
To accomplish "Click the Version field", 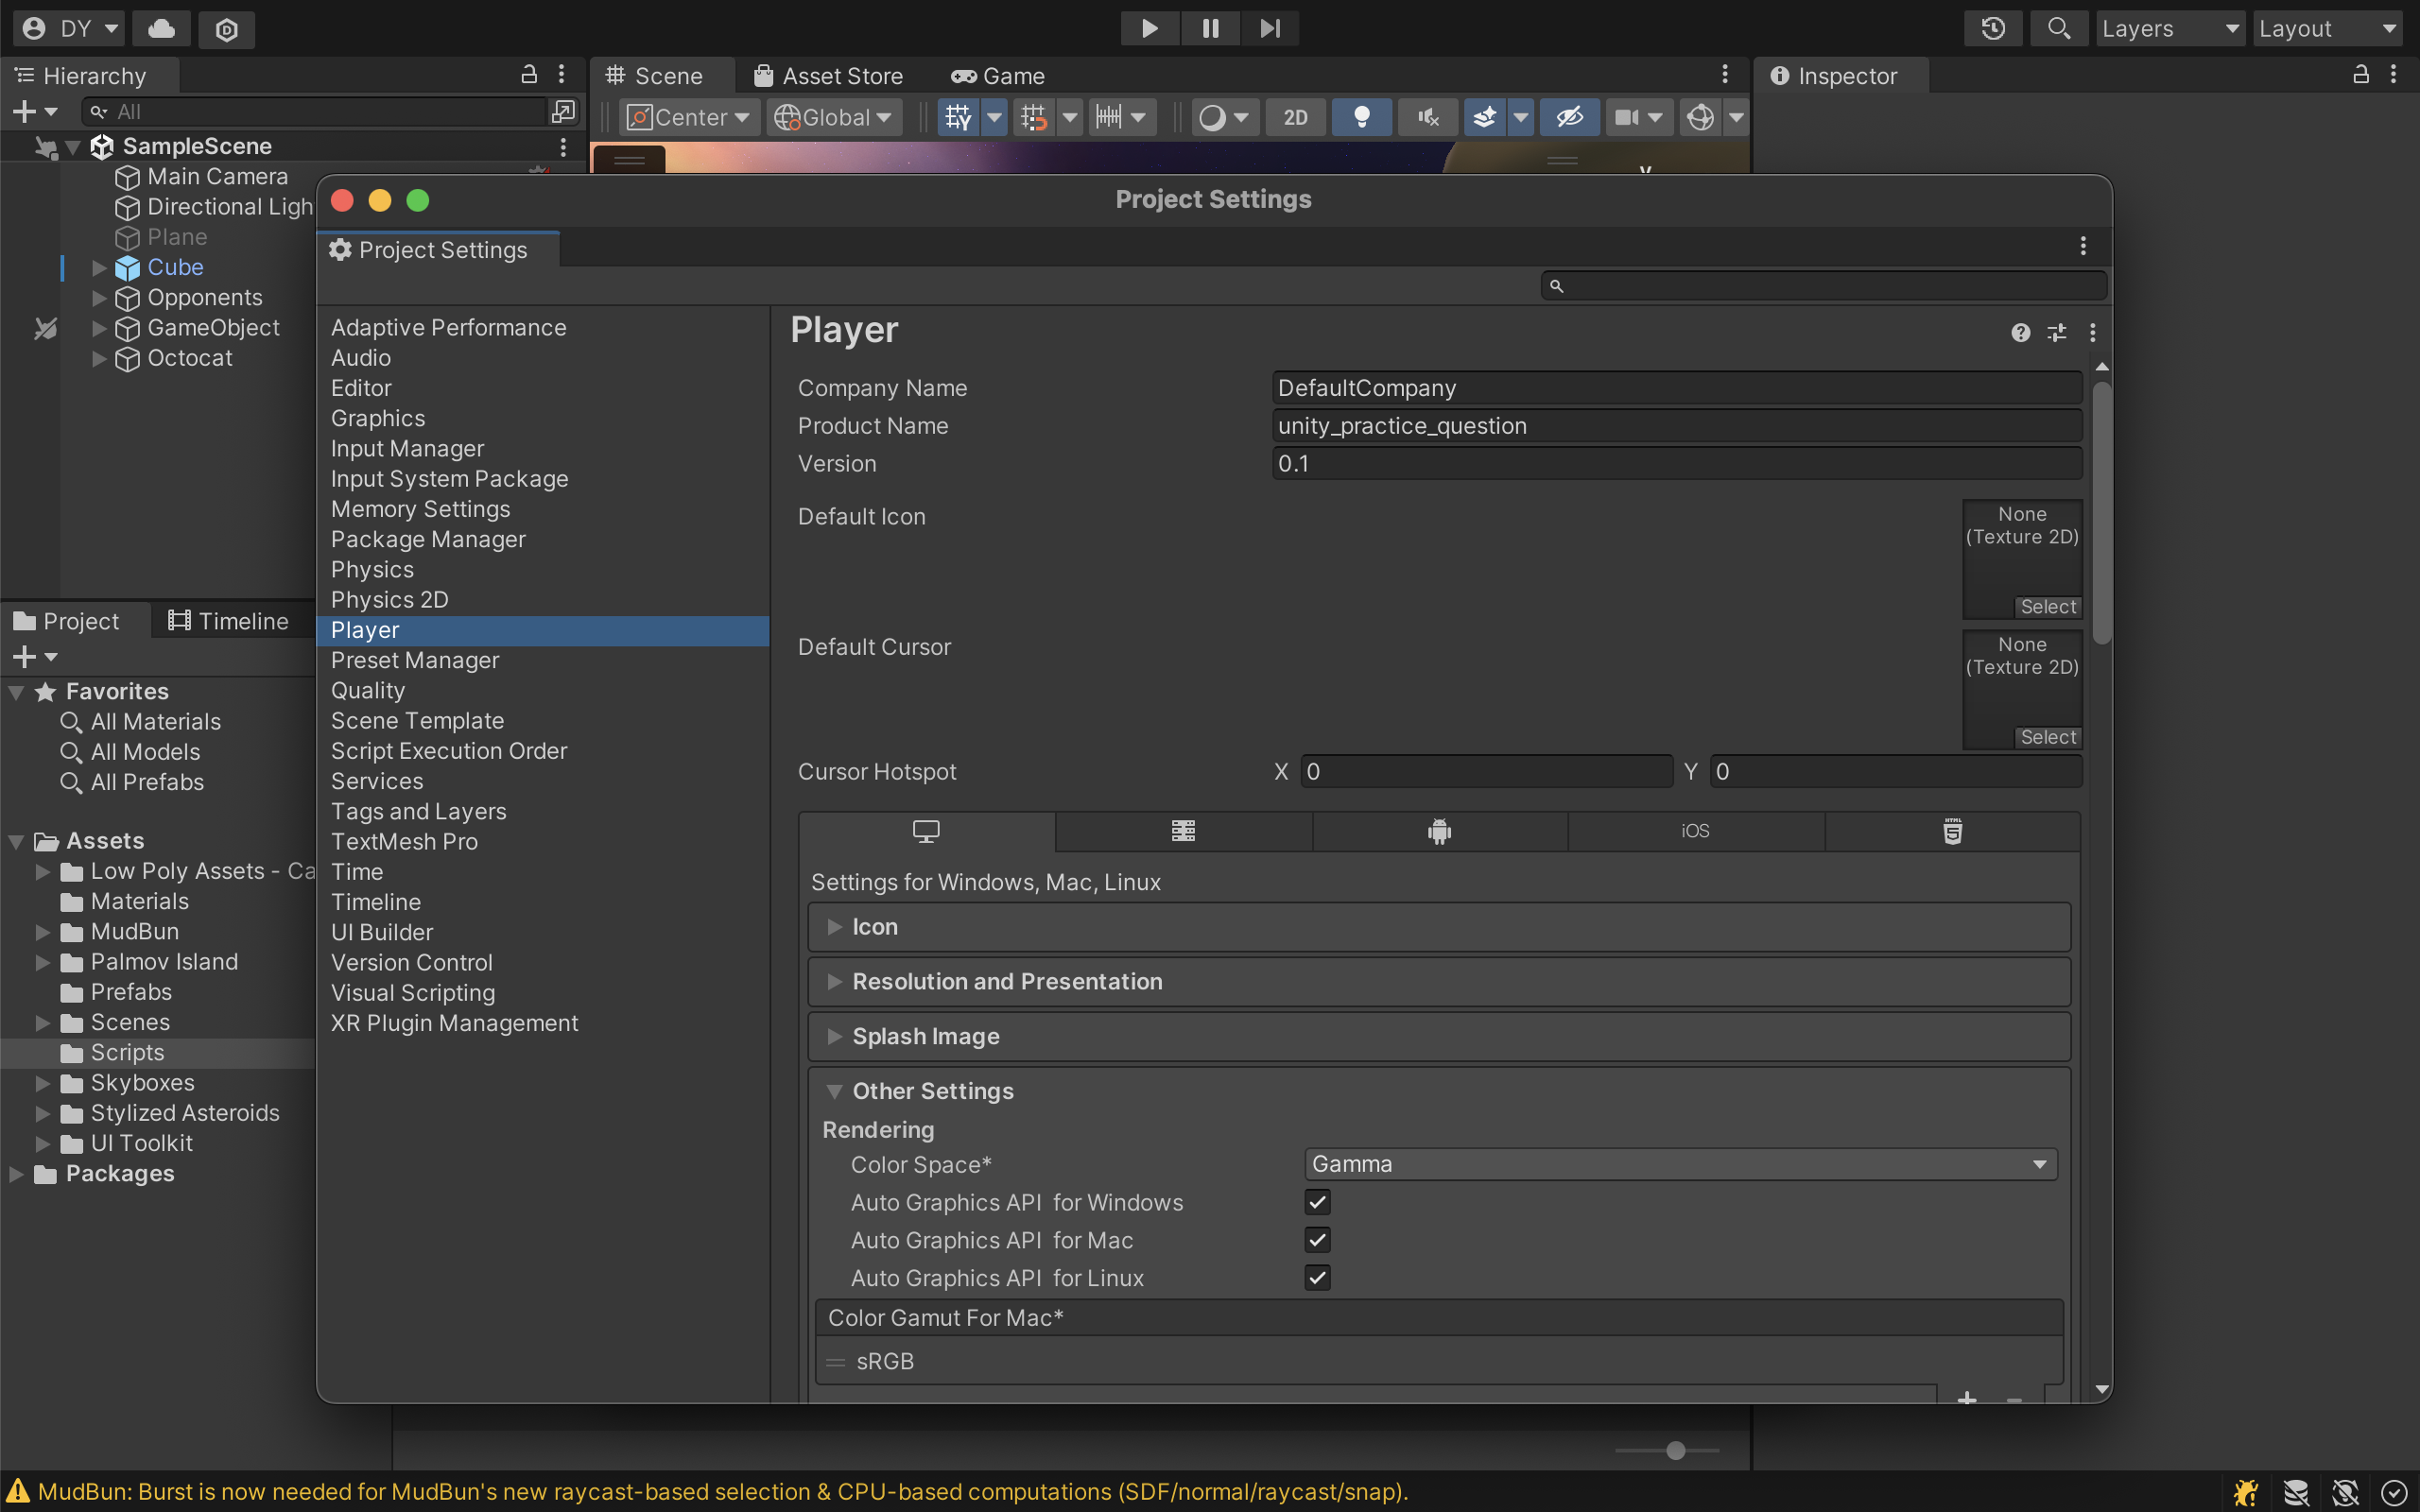I will click(x=1676, y=464).
